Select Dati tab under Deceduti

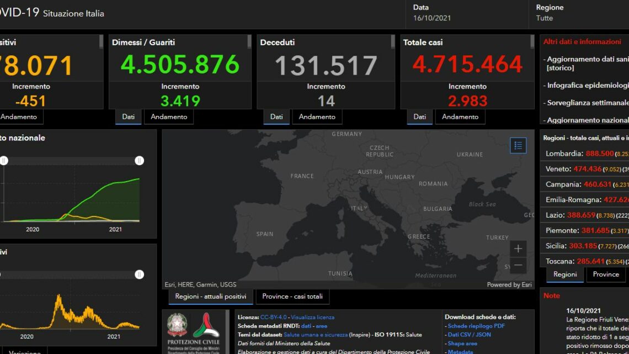[x=276, y=117]
